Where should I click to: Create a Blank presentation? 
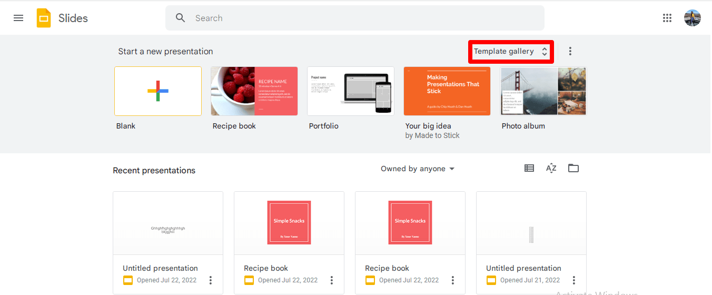158,91
